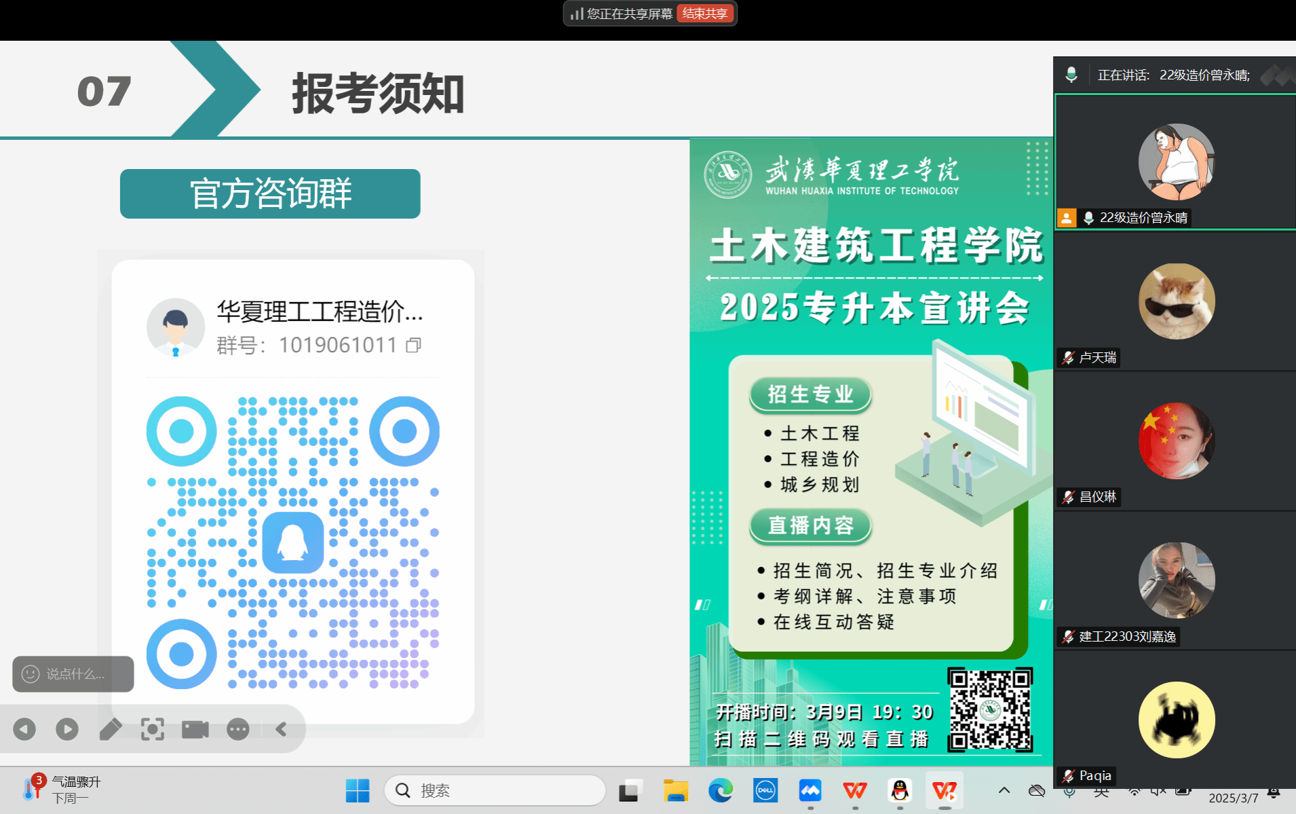
Task: Click the 气温骤升 weather widget
Action: click(x=61, y=790)
